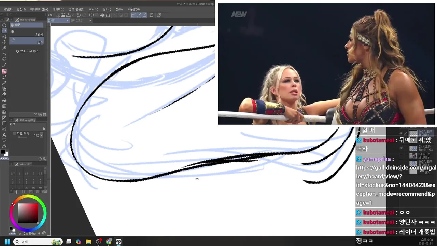The width and height of the screenshot is (437, 246).
Task: Click 보조 도구 추가 to add sub tool
Action: (x=27, y=51)
